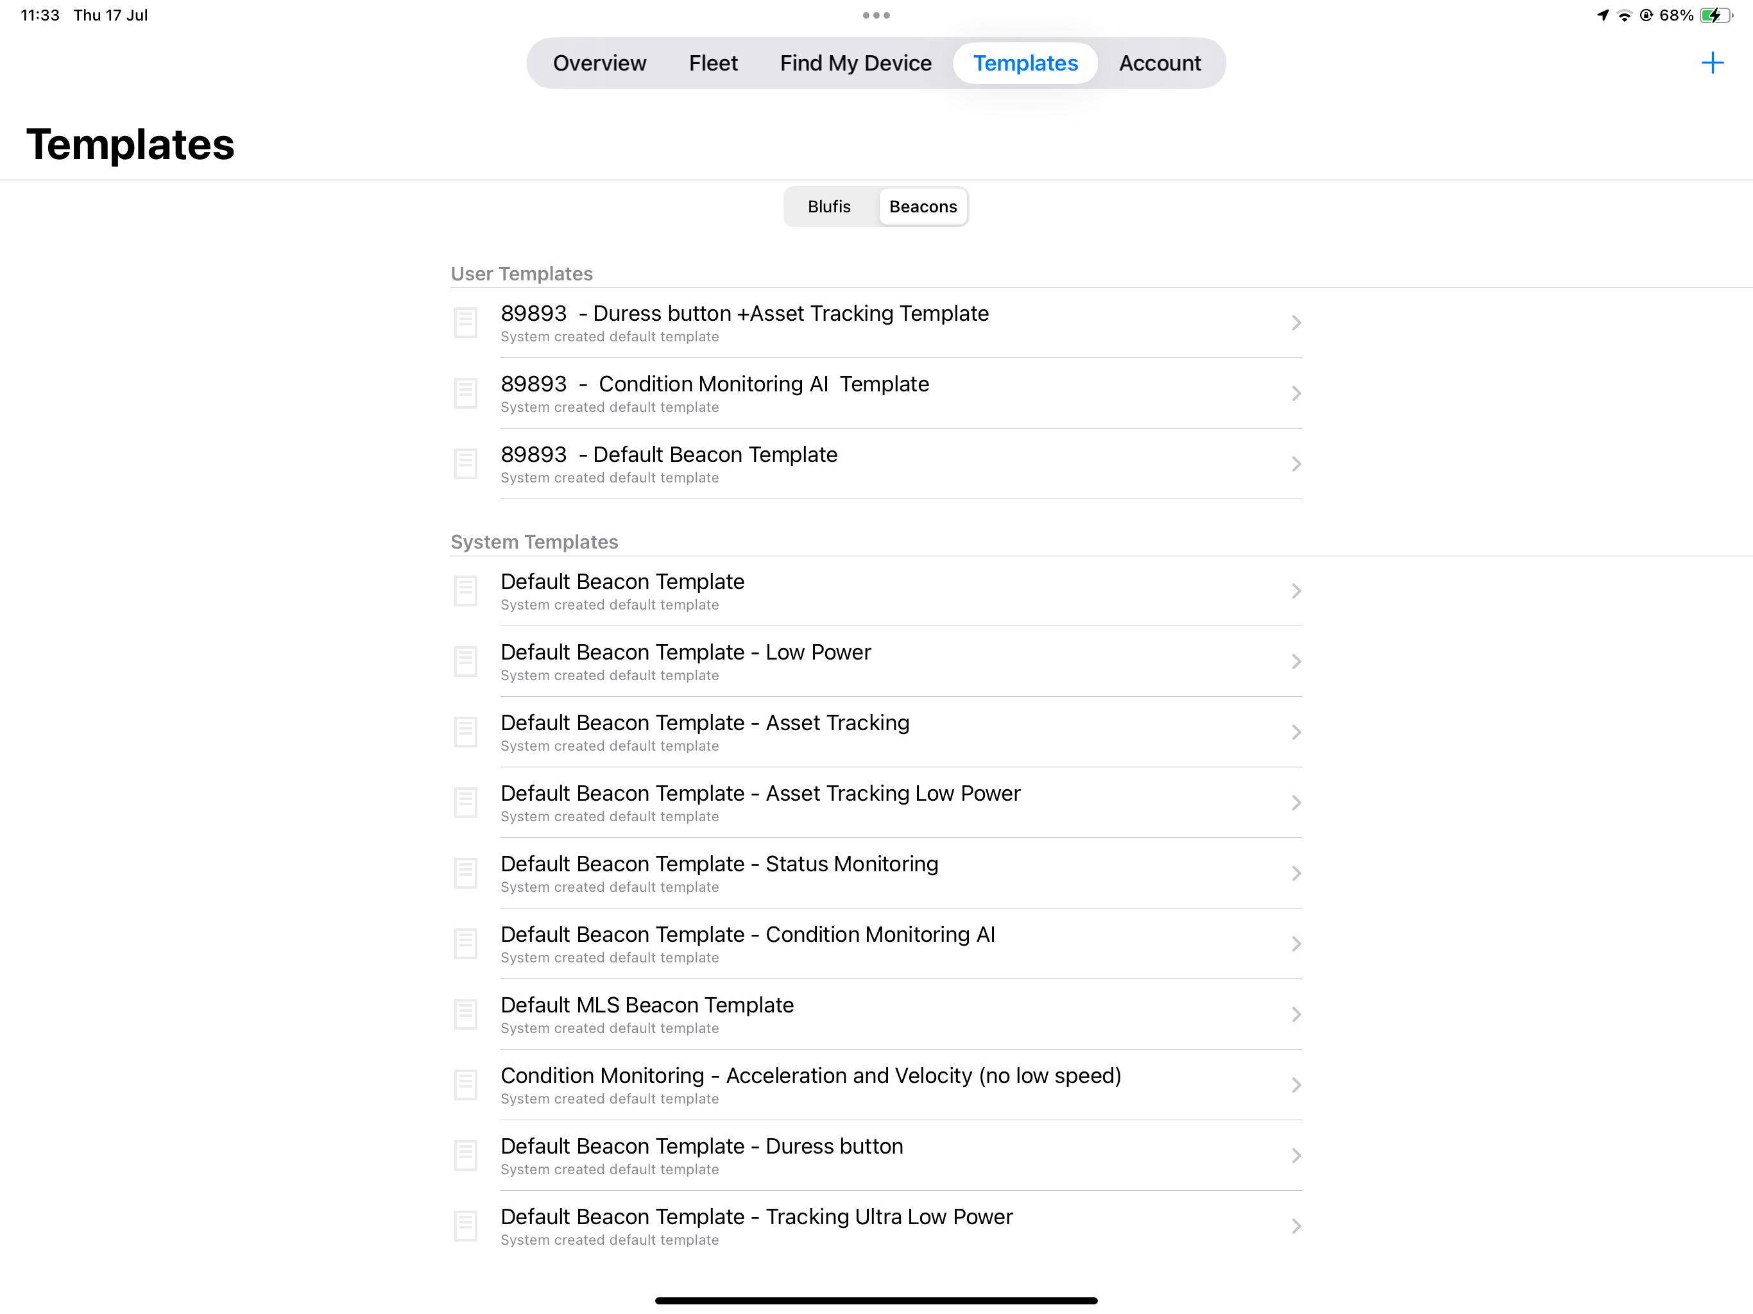Click document icon beside Tracking Ultra Low Power
Image resolution: width=1753 pixels, height=1314 pixels.
click(465, 1225)
